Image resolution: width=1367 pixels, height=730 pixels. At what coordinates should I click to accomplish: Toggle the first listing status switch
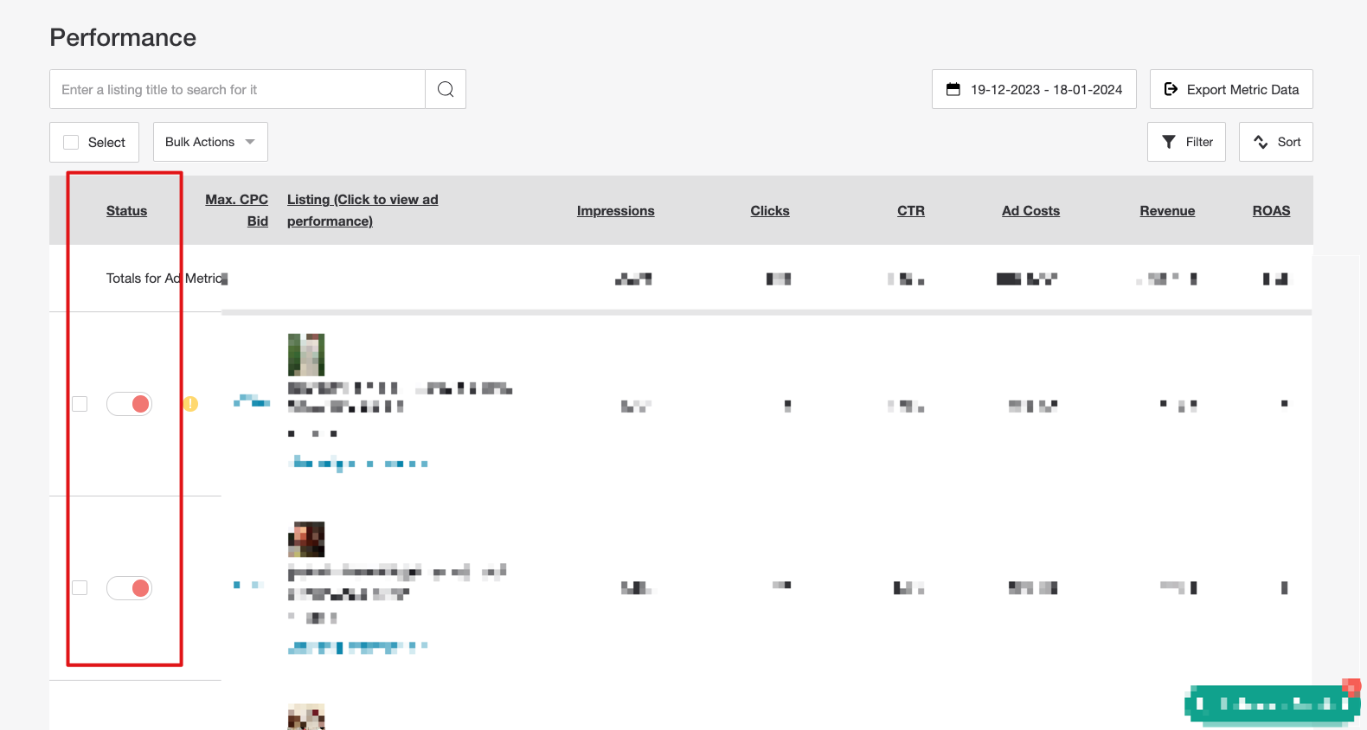coord(129,404)
